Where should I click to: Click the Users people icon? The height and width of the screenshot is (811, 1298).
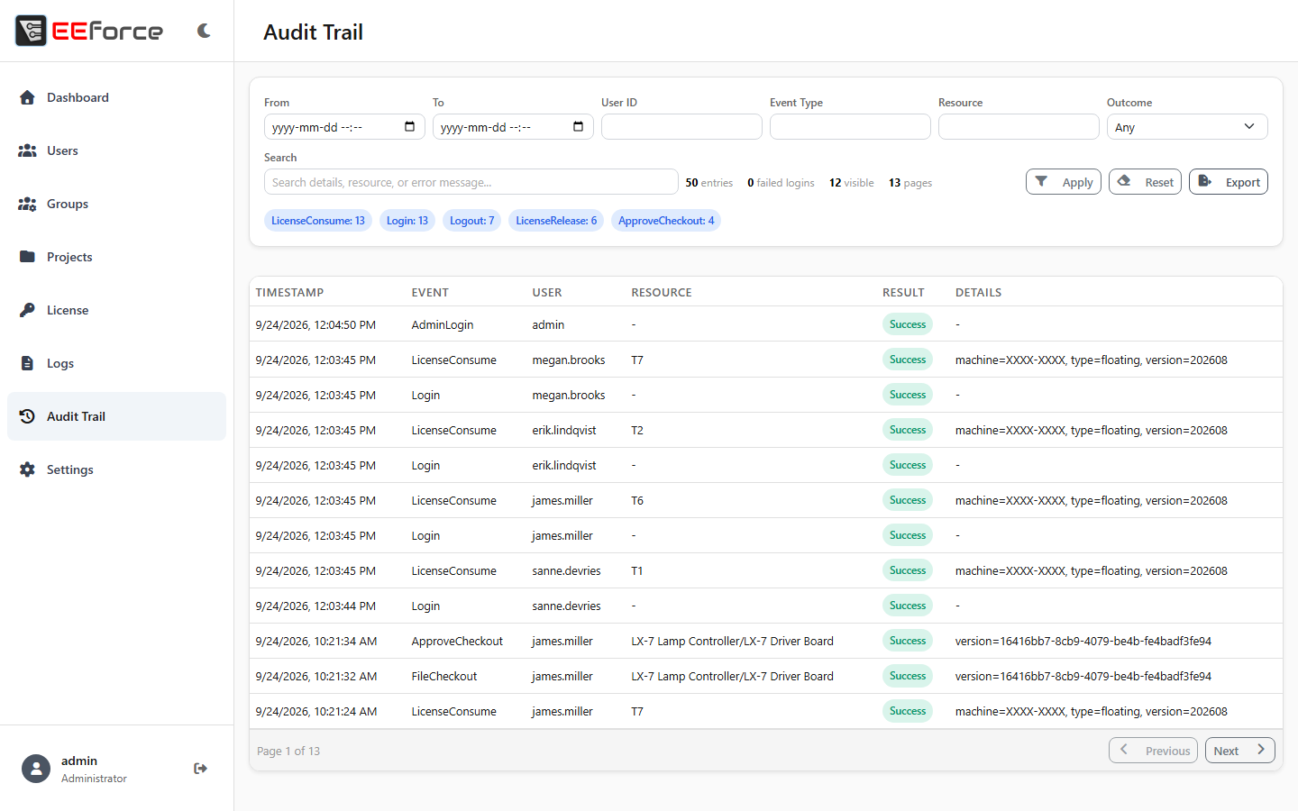[x=27, y=150]
